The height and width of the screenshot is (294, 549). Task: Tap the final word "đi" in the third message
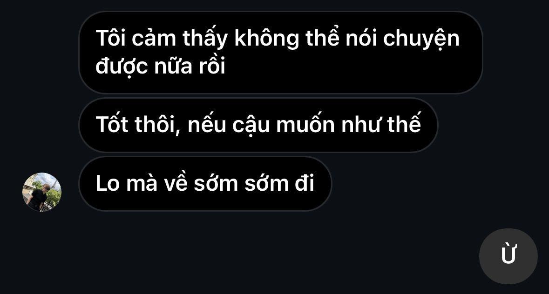tap(304, 182)
